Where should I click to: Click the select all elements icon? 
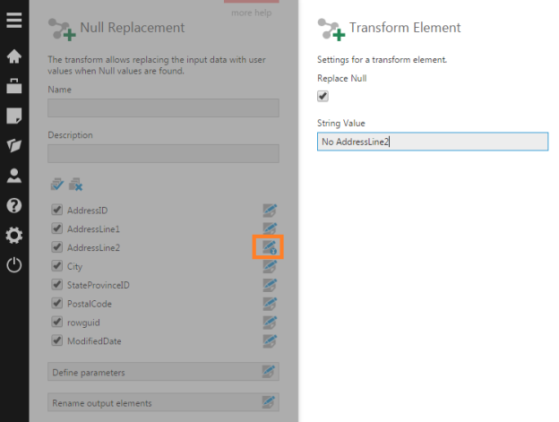58,184
